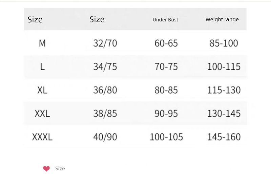
Task: Select the Under Bust column header
Action: (165, 20)
